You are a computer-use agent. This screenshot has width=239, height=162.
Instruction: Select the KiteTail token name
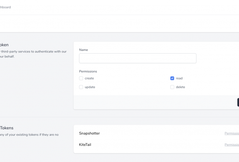85,145
